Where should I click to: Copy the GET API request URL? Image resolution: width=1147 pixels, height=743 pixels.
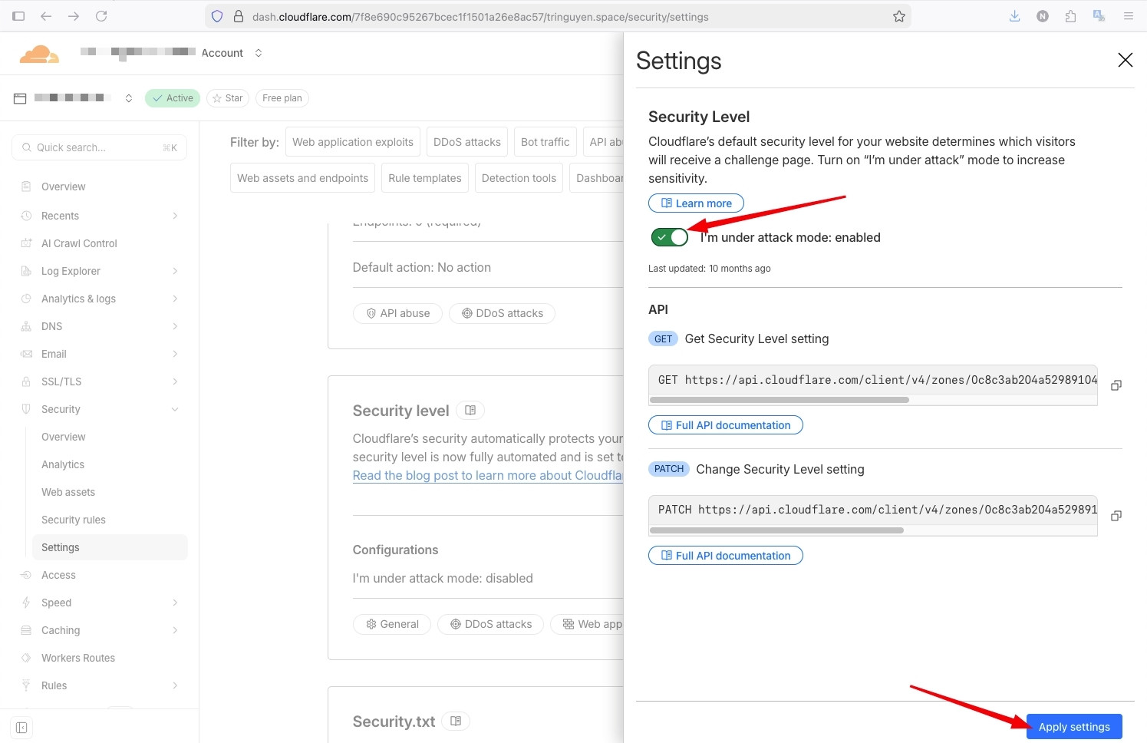click(1116, 385)
